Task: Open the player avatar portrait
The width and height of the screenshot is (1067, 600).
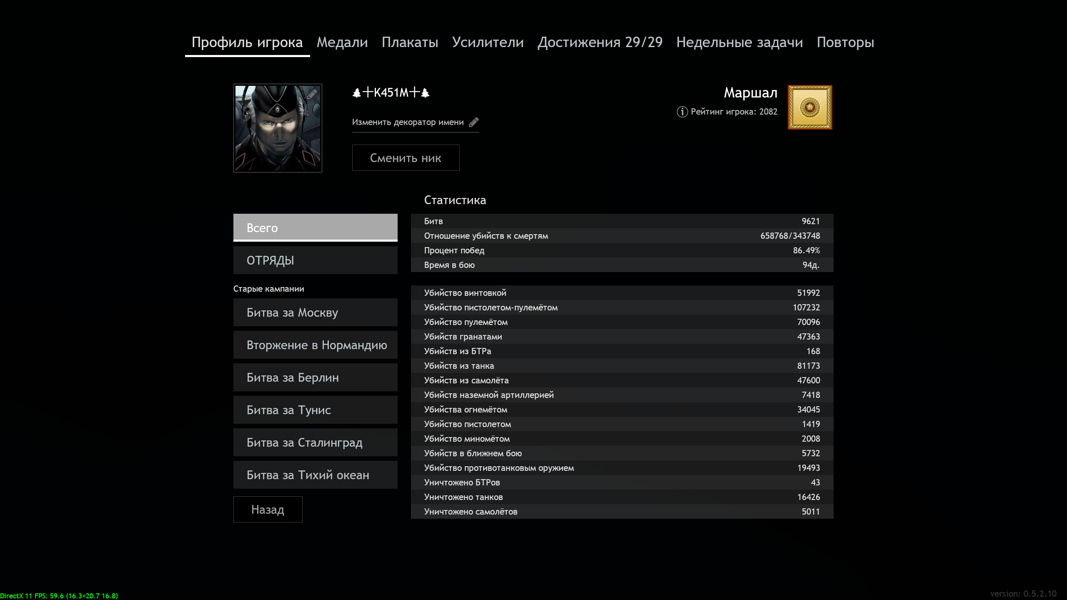Action: 278,128
